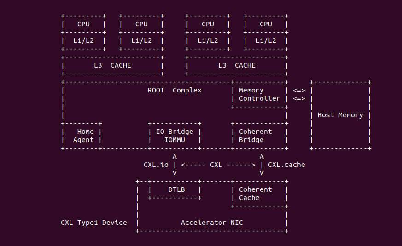This screenshot has height=246, width=402.
Task: Click the CXL.io label
Action: coord(156,165)
